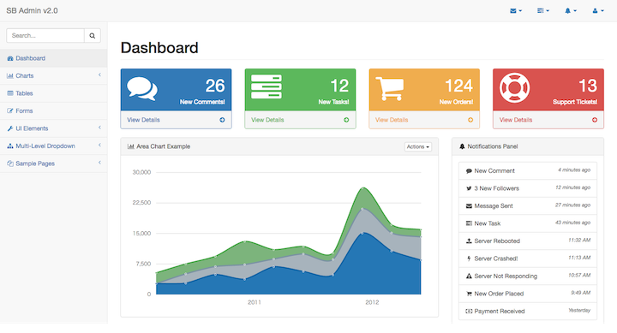Open the messages envelope dropdown
This screenshot has width=617, height=333.
coord(516,10)
